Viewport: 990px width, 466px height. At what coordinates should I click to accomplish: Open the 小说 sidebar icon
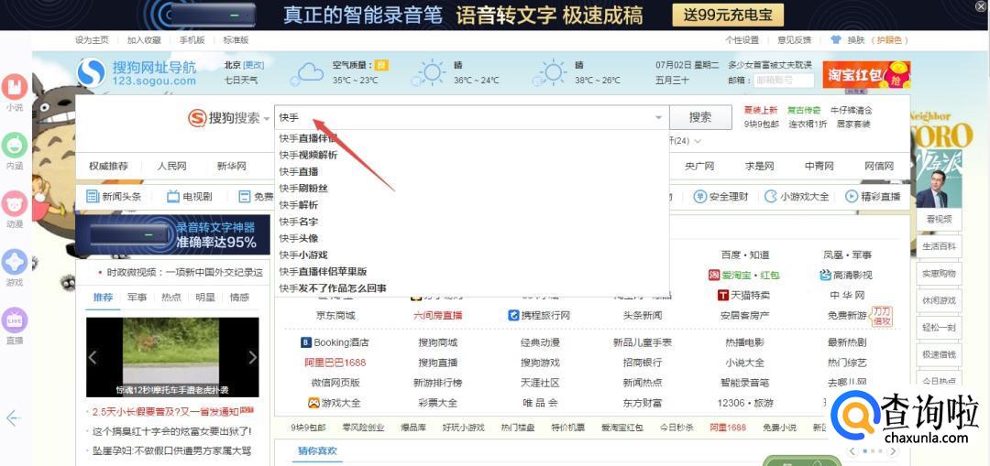coord(14,86)
